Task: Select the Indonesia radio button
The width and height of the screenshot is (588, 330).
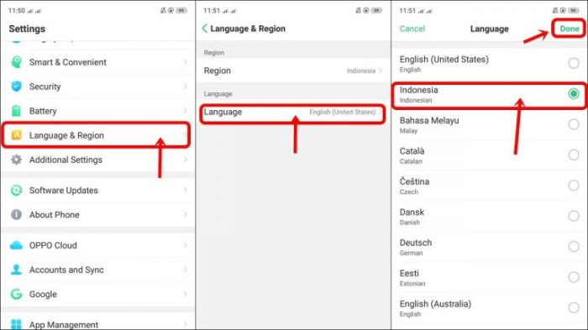Action: [574, 94]
